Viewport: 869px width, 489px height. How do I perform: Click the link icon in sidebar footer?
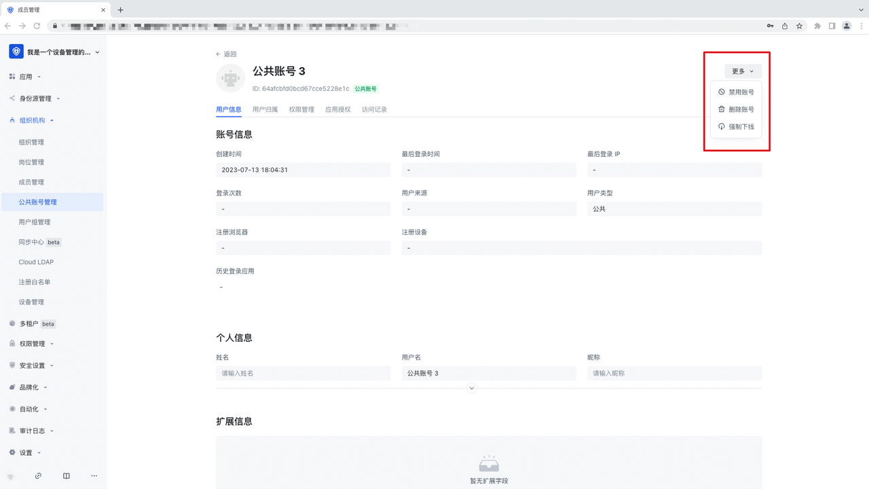tap(38, 476)
